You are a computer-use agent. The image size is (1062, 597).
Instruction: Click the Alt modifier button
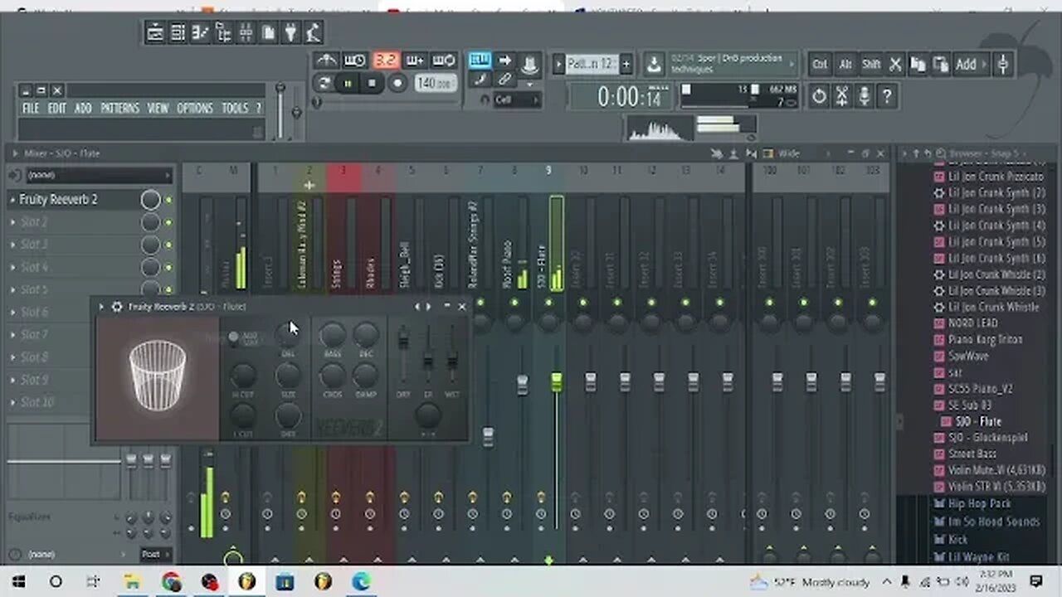tap(845, 64)
